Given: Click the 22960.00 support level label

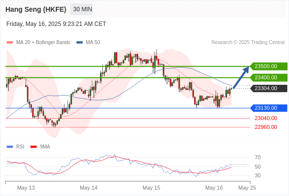Looking at the screenshot, I should point(266,127).
